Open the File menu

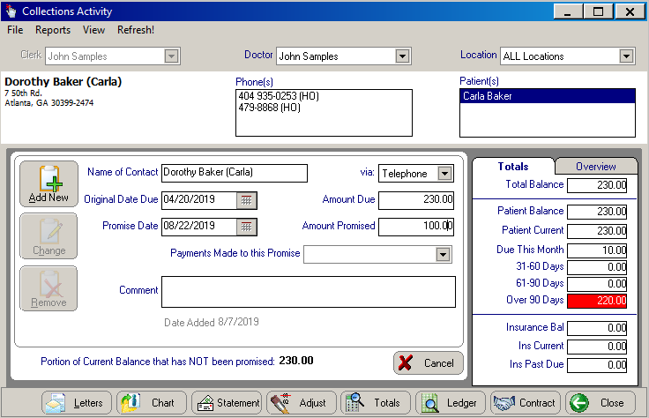point(15,30)
